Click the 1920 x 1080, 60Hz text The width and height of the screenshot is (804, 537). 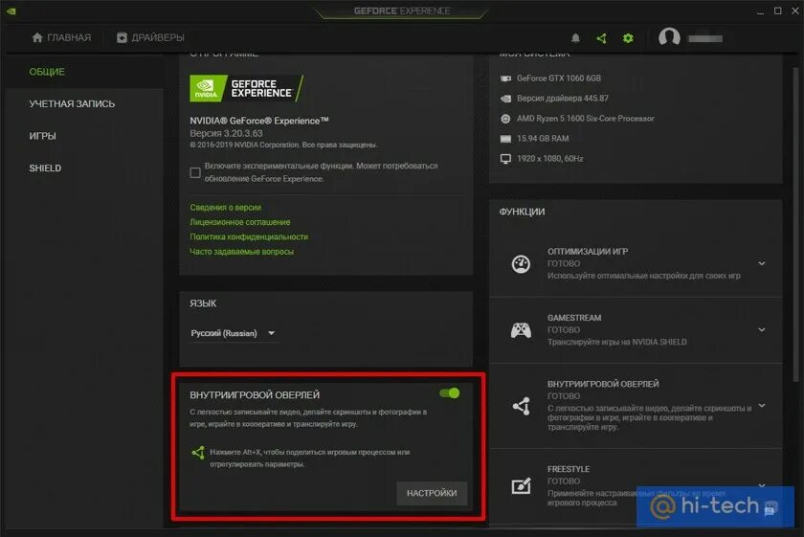coord(549,159)
